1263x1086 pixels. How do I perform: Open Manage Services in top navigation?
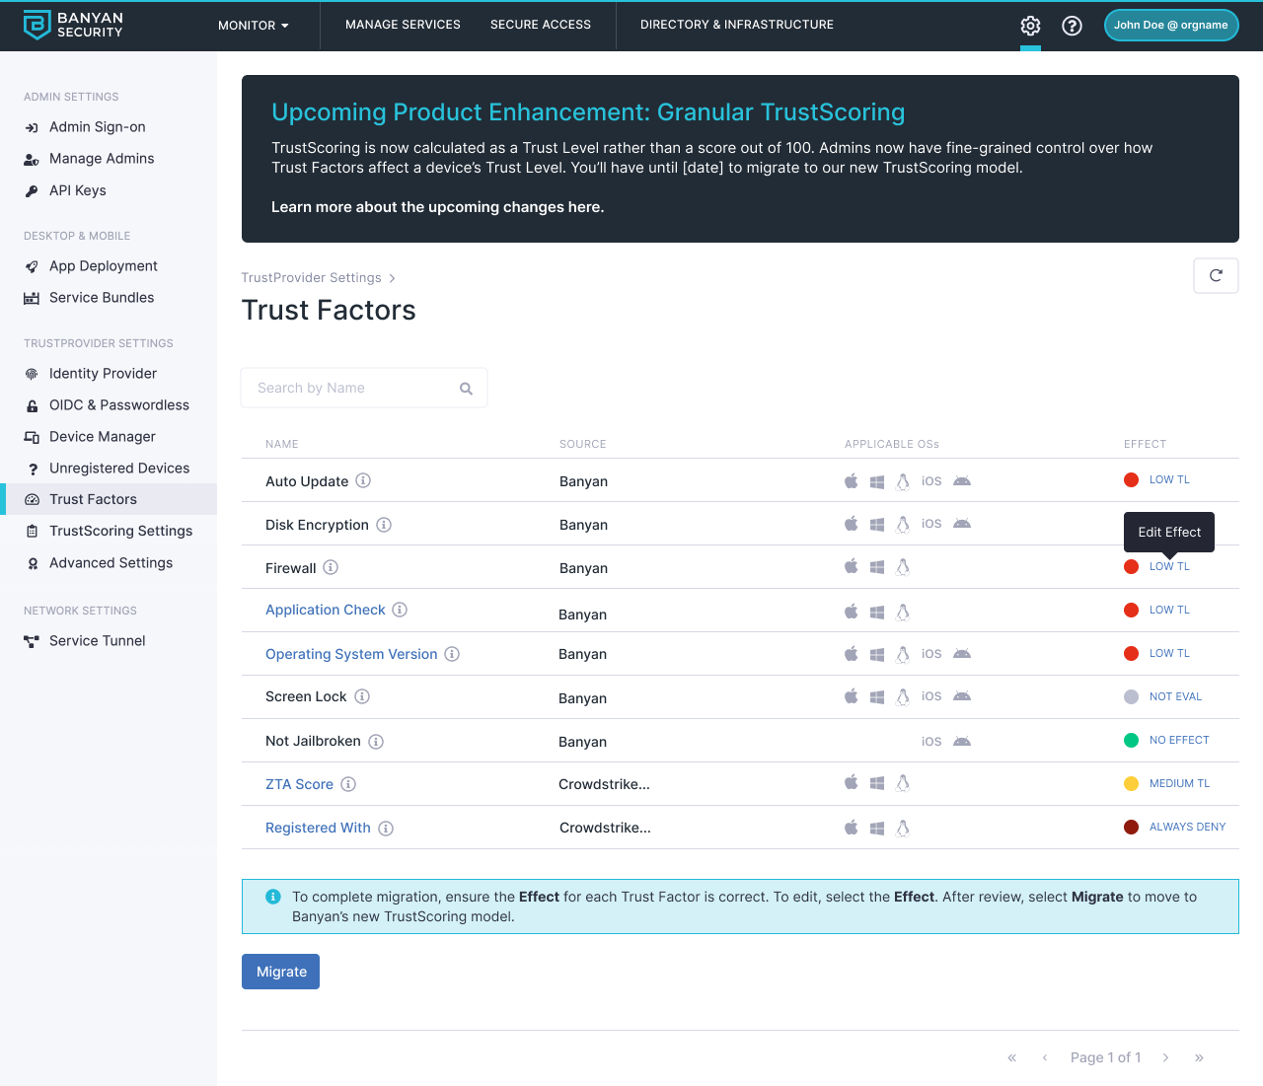coord(403,25)
